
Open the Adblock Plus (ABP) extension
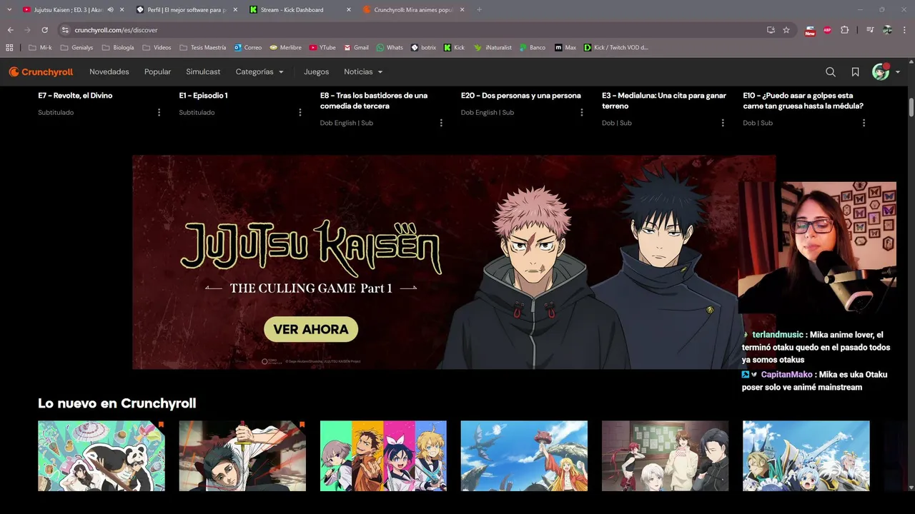827,30
